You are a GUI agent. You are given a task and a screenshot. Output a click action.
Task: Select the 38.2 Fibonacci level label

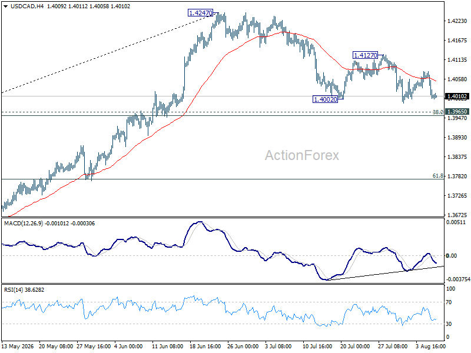(x=437, y=112)
